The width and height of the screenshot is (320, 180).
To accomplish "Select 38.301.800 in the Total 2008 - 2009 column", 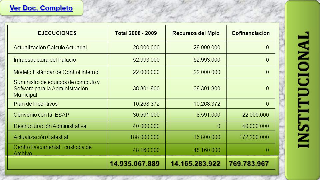I will pyautogui.click(x=146, y=88).
